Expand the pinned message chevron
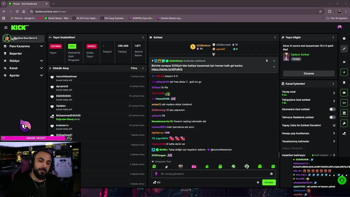350x197 pixels. tap(274, 67)
